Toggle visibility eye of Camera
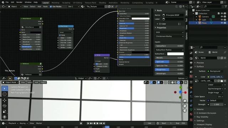Viewport: 228px width, 128px height. pyautogui.click(x=222, y=17)
